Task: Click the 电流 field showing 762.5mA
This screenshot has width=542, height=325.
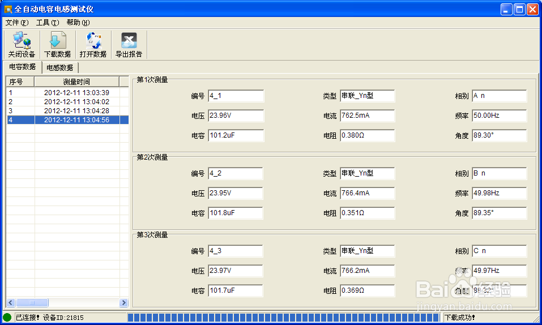Action: point(367,116)
